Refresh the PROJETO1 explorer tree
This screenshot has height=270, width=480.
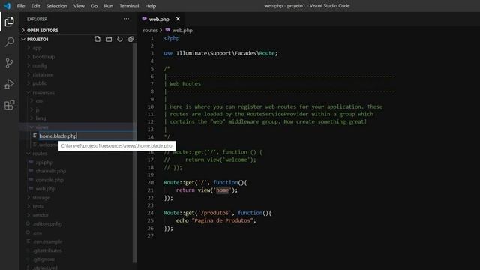pos(120,39)
